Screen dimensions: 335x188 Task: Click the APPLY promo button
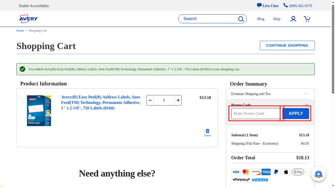pos(296,113)
